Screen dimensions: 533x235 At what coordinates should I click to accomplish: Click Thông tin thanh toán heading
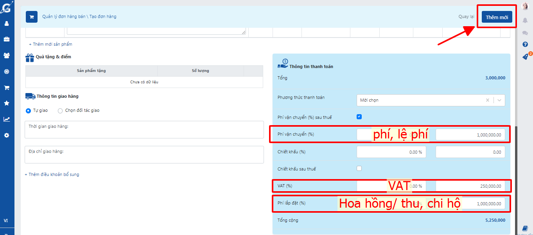click(x=311, y=66)
